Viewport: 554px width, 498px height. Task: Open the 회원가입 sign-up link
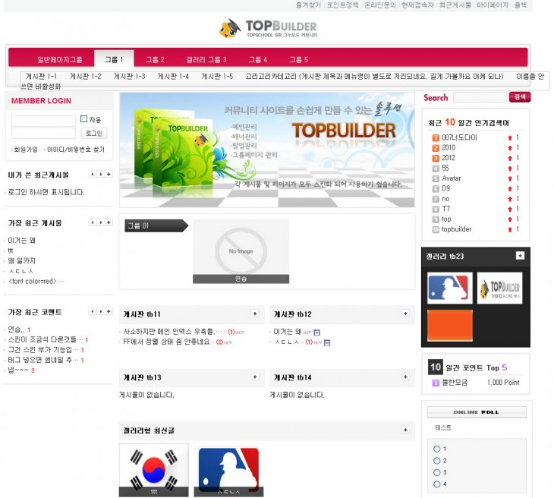coord(26,150)
